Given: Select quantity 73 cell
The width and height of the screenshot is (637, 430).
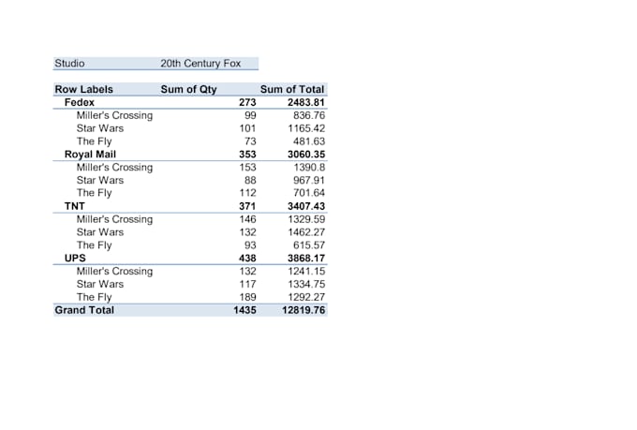Looking at the screenshot, I should coord(250,141).
